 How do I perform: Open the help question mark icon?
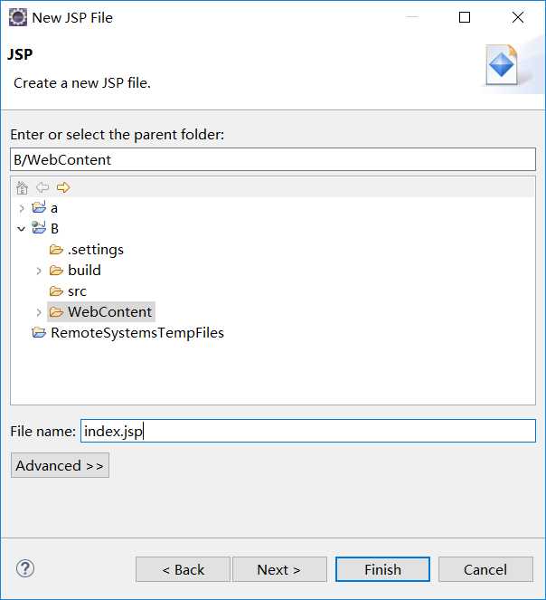pyautogui.click(x=25, y=568)
